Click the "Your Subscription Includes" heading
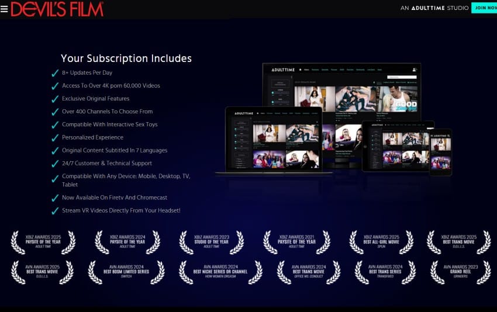Viewport: 497px width, 312px height. pos(126,58)
